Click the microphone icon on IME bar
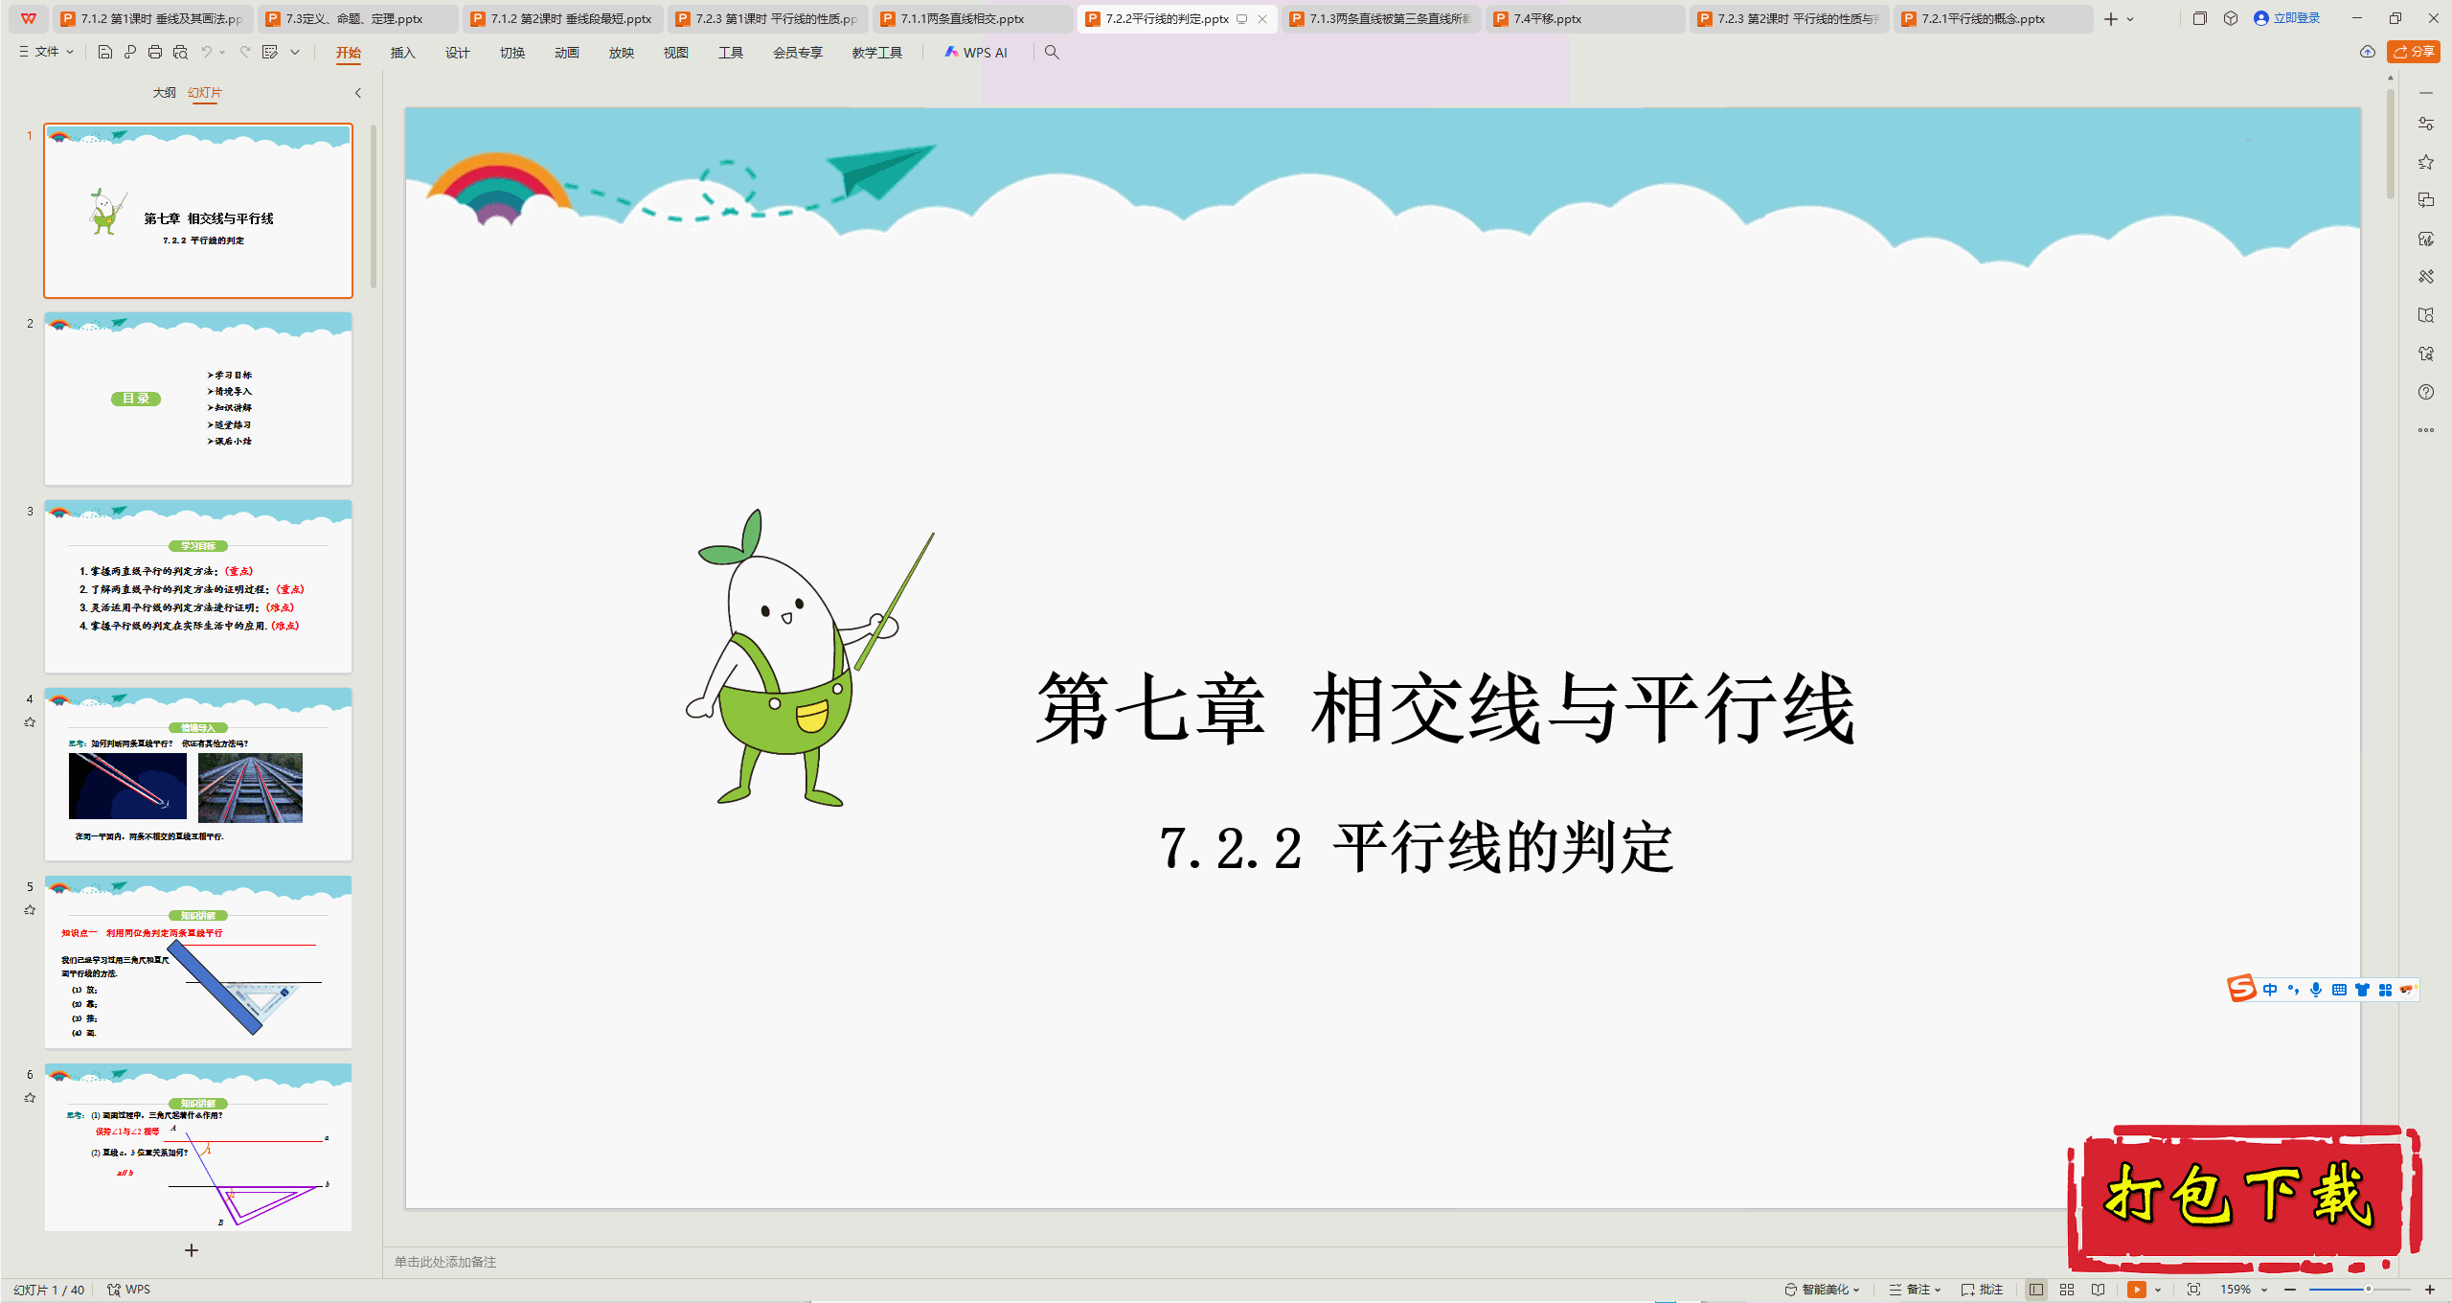The image size is (2452, 1303). coord(2316,990)
